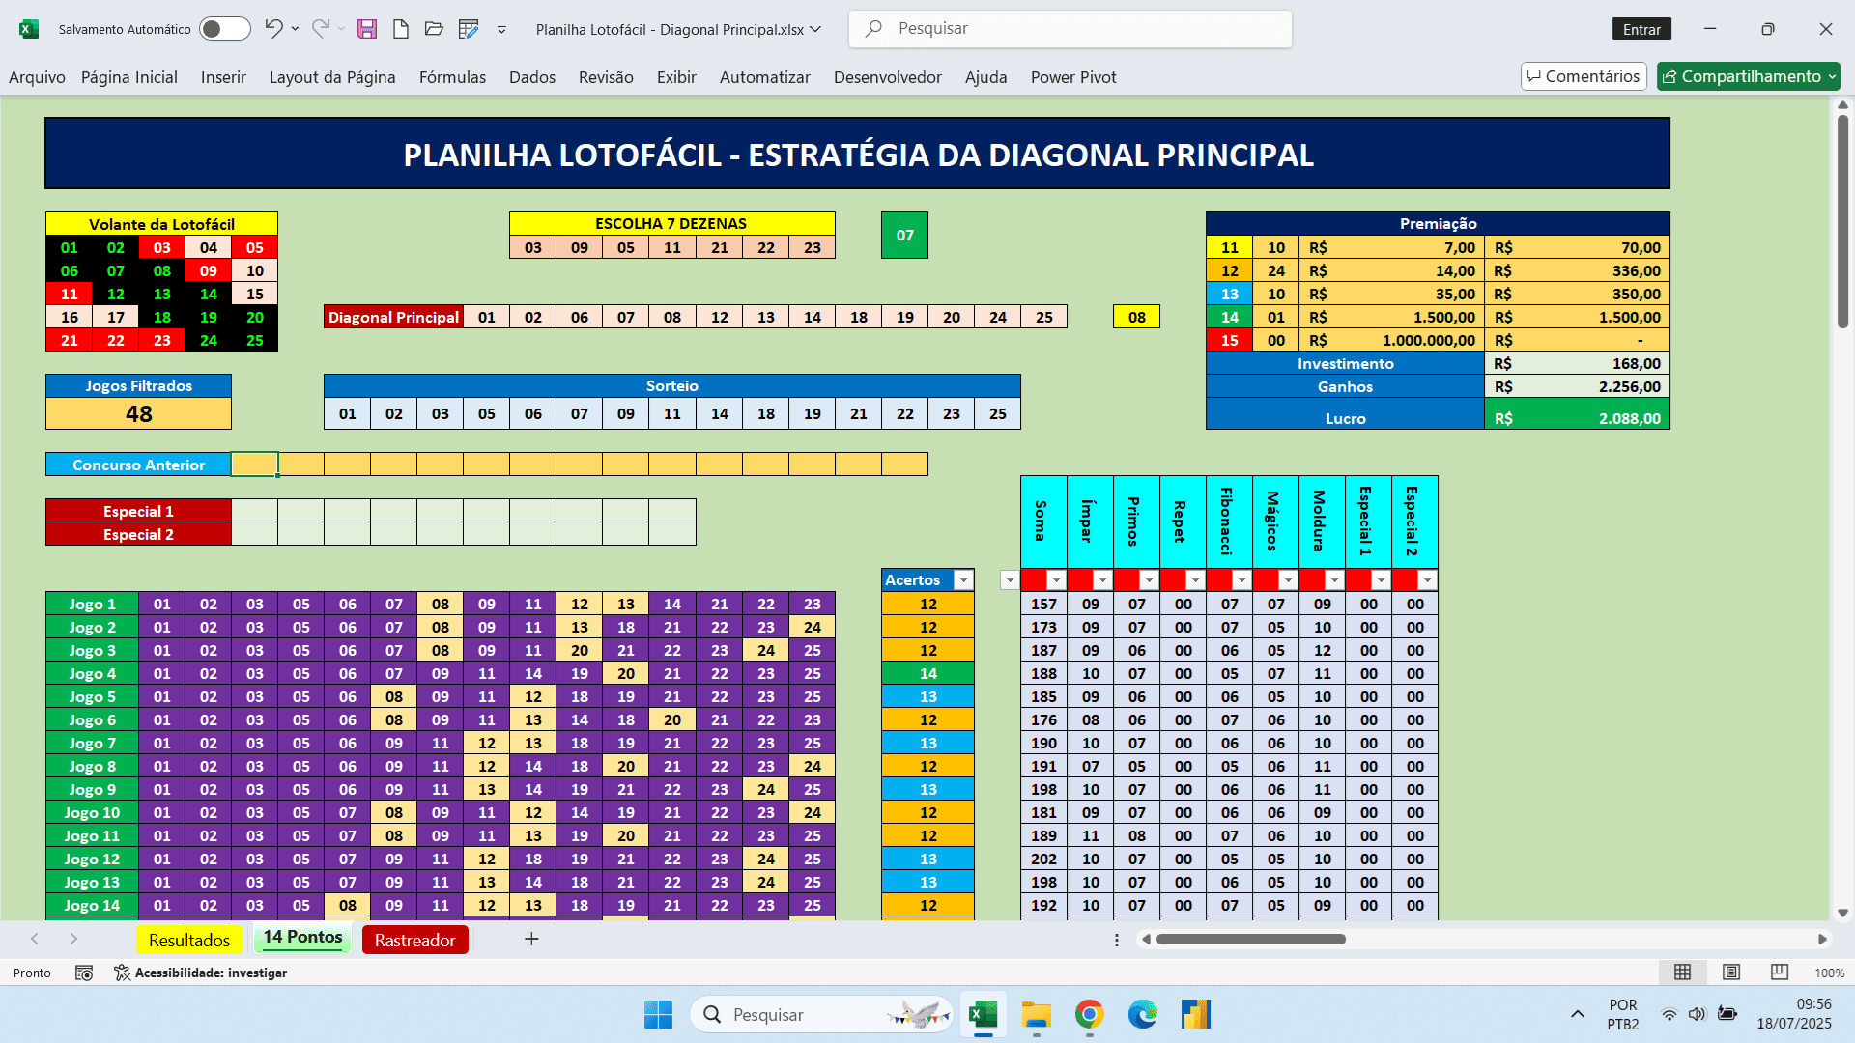Switch to the Rastreador sheet tab

[x=414, y=940]
